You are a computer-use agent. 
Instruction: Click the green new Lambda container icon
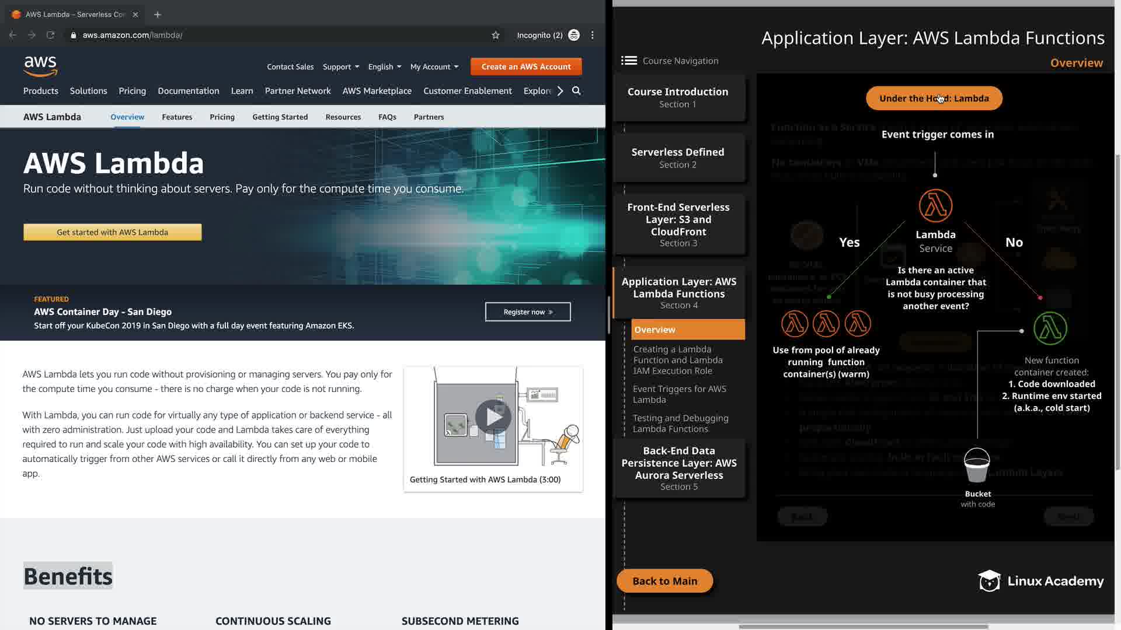(x=1050, y=328)
